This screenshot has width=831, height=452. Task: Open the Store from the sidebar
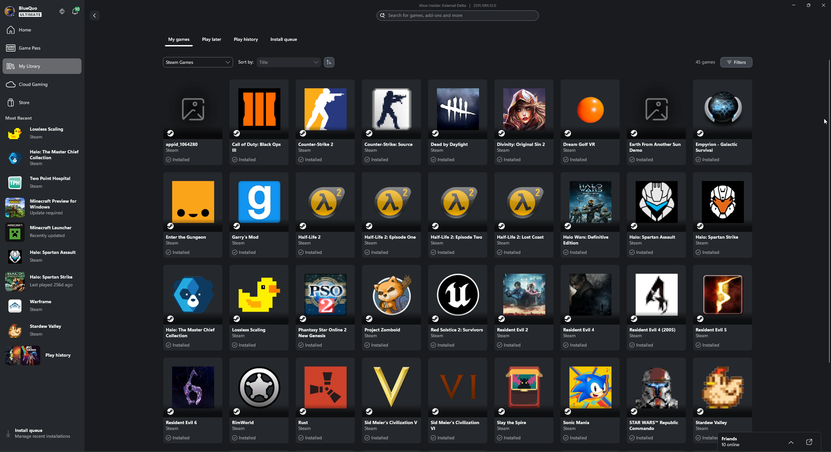(x=24, y=102)
